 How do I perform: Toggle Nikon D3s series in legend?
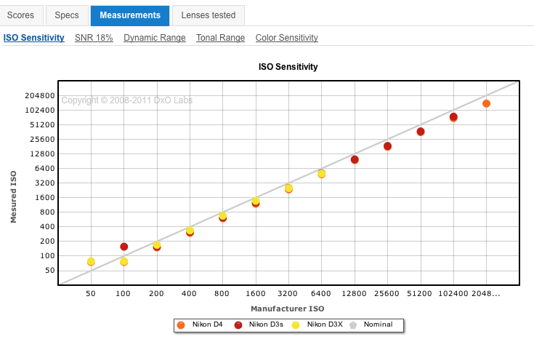coord(265,324)
